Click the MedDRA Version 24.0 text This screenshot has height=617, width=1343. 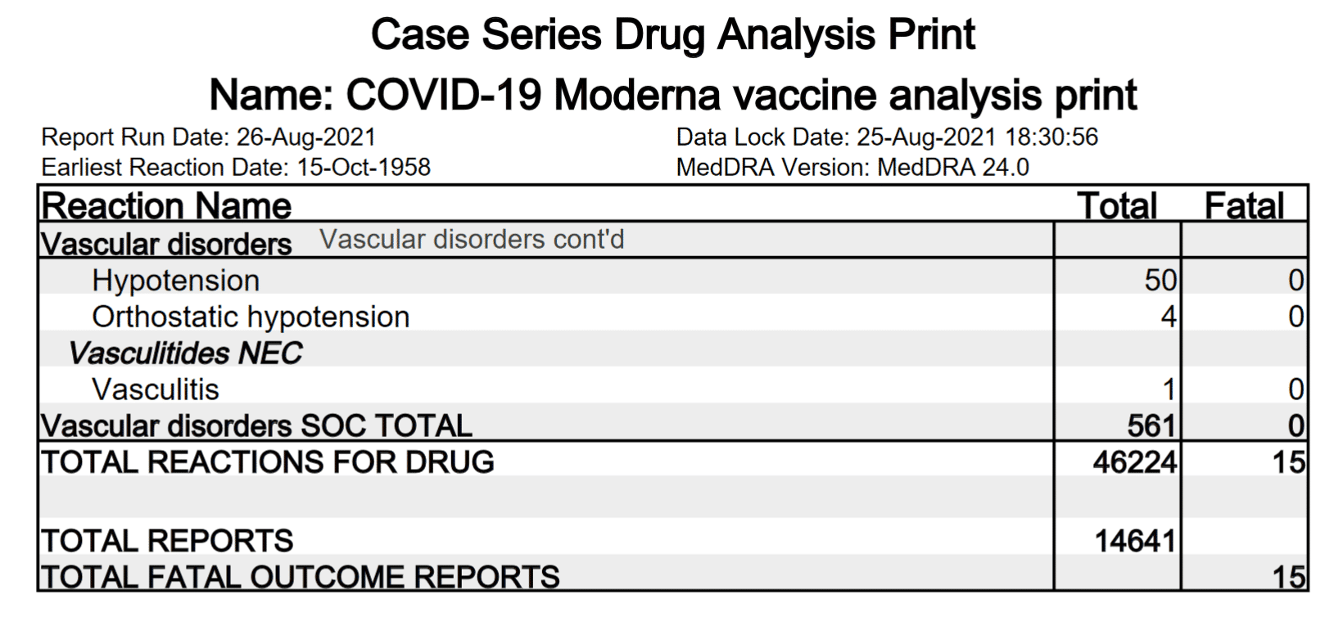[852, 167]
